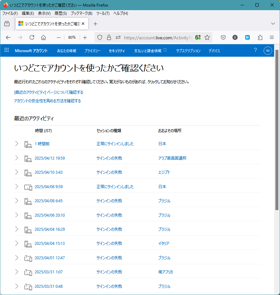Open a new tab with the plus button
The height and width of the screenshot is (295, 280).
(95, 24)
